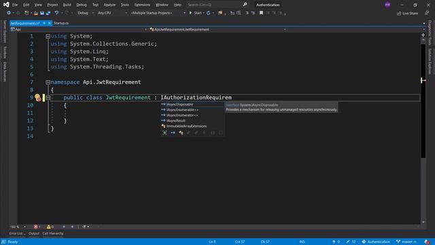
Task: Open the Help menu
Action: click(x=177, y=5)
